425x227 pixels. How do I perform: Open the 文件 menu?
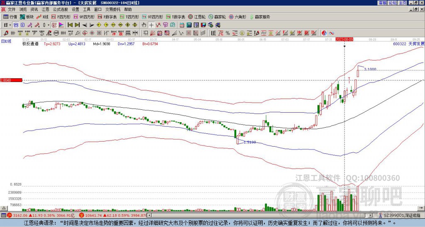pos(12,10)
